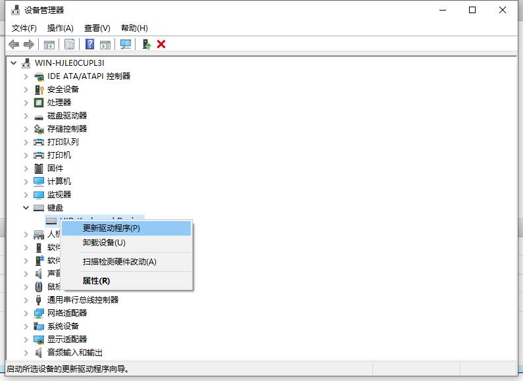Click the 监视器 display icon

(39, 195)
